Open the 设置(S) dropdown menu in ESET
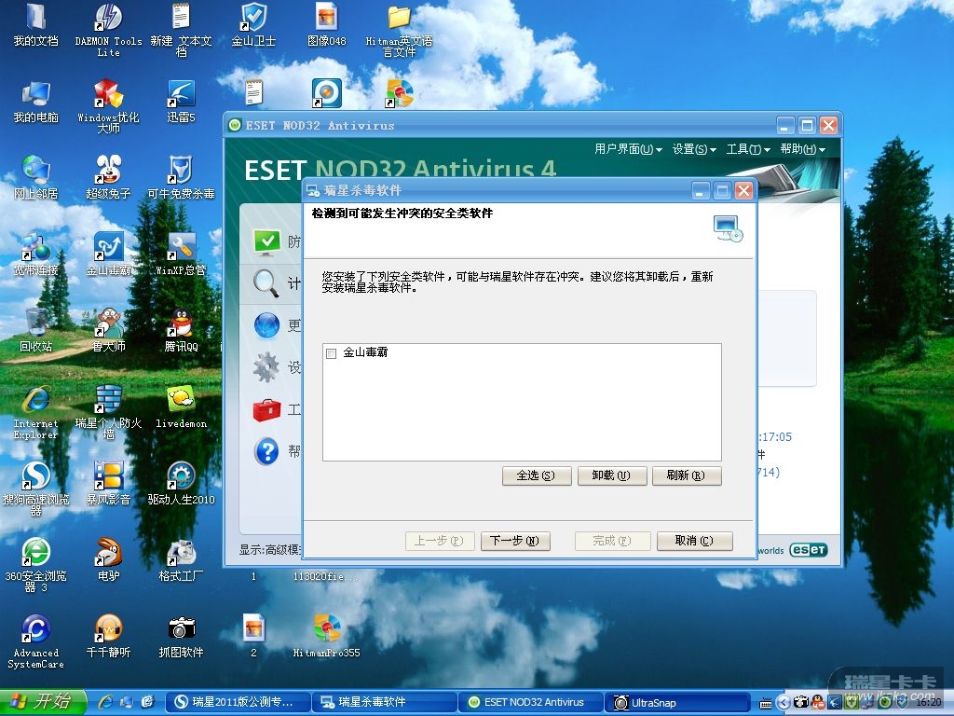This screenshot has width=954, height=716. coord(694,149)
